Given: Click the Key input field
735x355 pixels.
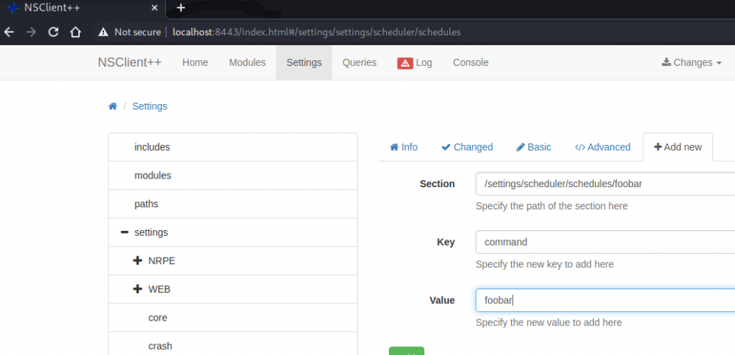Looking at the screenshot, I should (x=605, y=242).
